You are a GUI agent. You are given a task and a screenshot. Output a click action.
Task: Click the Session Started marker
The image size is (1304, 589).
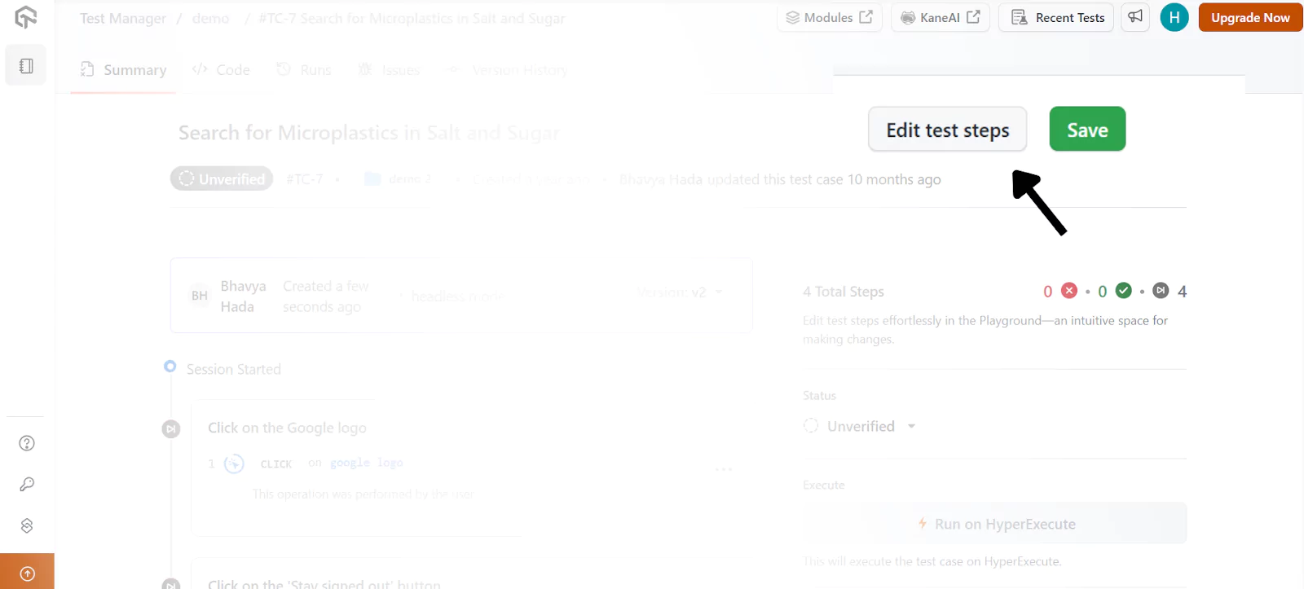pos(170,367)
